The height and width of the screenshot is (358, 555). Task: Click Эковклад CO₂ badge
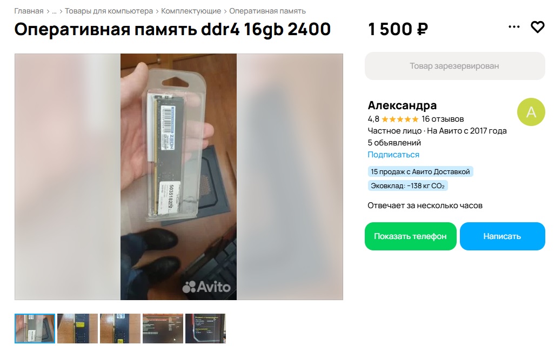[408, 185]
